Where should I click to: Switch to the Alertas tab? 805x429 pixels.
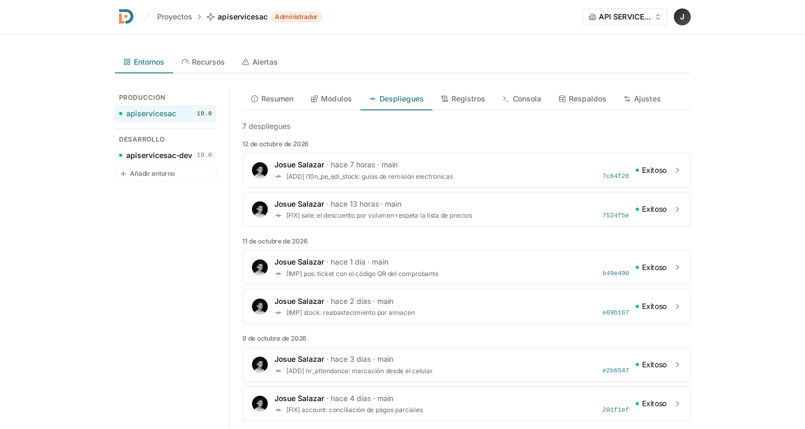(260, 62)
